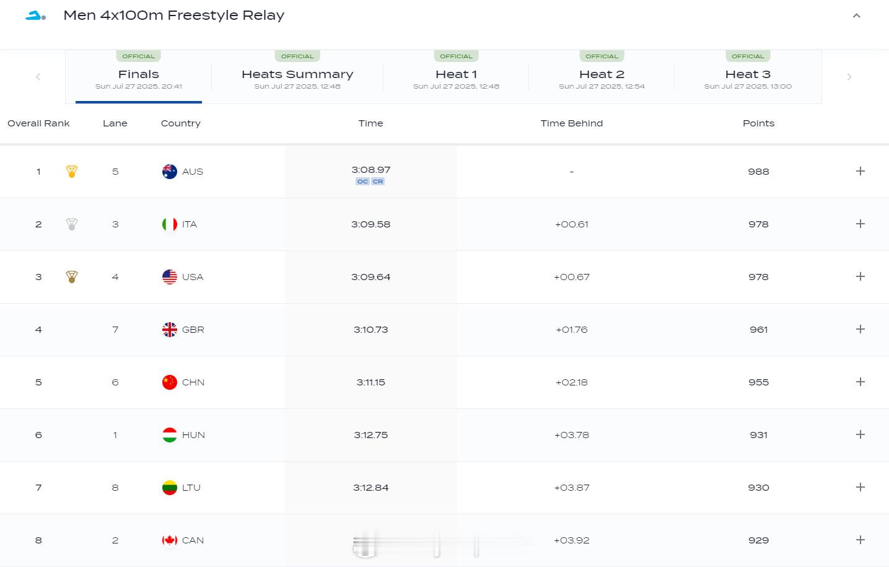Click the time 3:12.75

(370, 435)
